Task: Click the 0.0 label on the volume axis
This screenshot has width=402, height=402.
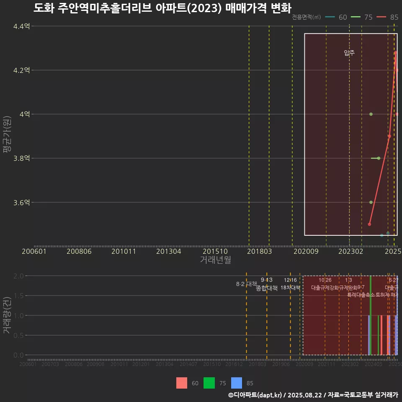Action: (x=18, y=356)
